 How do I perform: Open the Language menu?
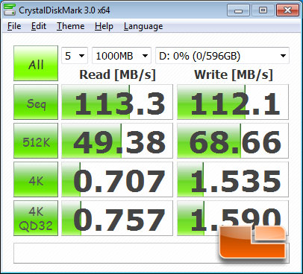pyautogui.click(x=143, y=26)
